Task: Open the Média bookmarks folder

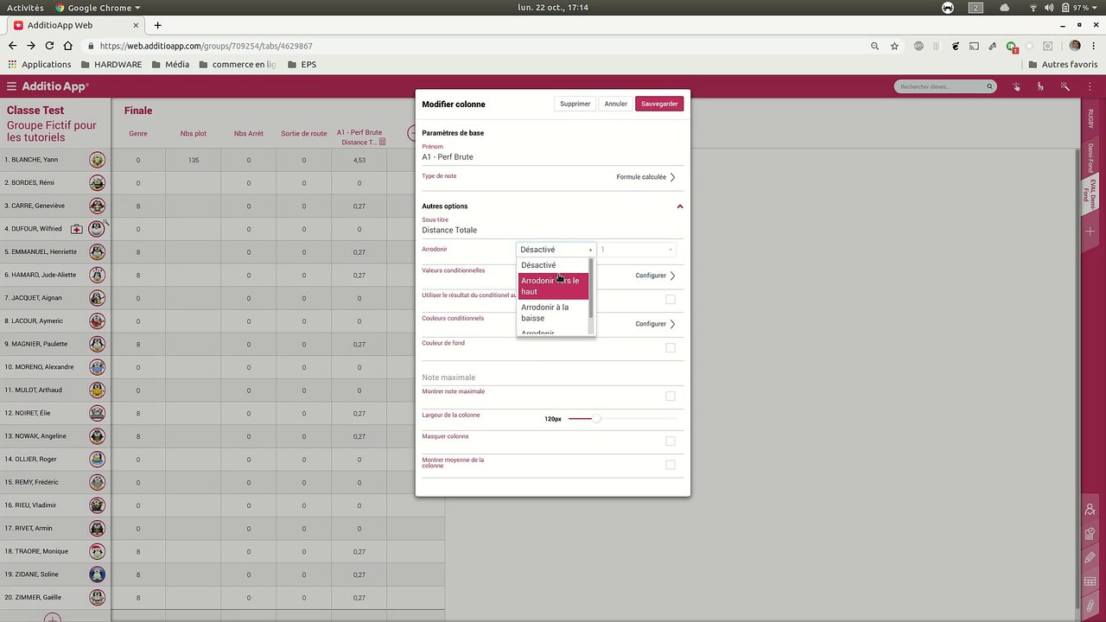Action: coord(170,65)
